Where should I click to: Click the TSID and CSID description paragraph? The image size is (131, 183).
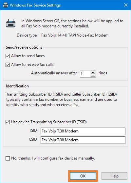click(x=62, y=99)
